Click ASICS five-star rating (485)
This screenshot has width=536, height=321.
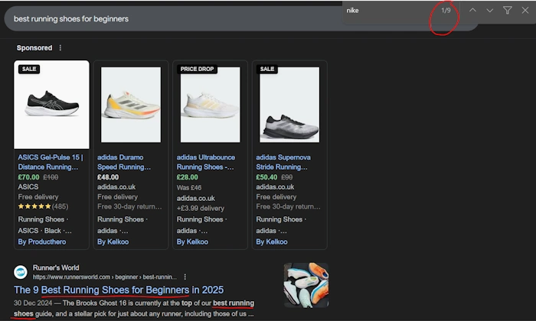coord(43,206)
